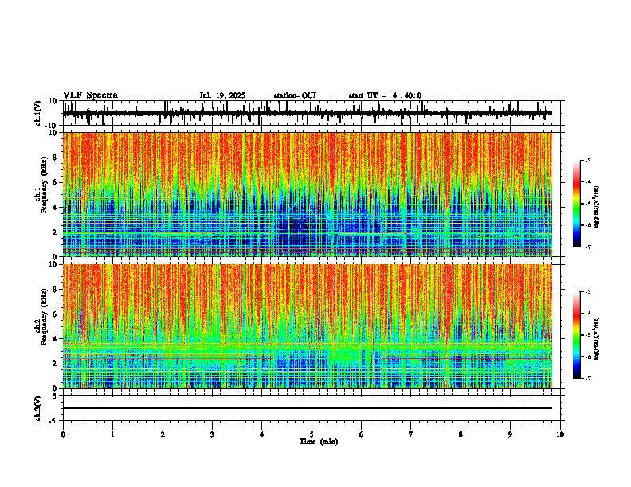This screenshot has height=487, width=631.
Task: Click the time axis tick label "3"
Action: [212, 434]
